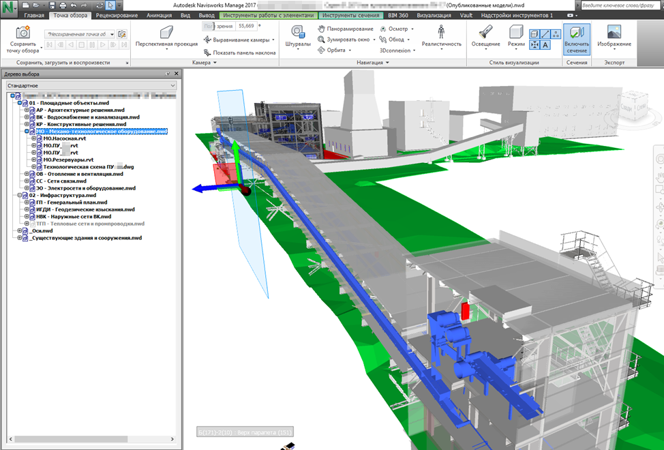Toggle the Включить сечение sectioning button
This screenshot has height=450, width=664.
pos(576,39)
